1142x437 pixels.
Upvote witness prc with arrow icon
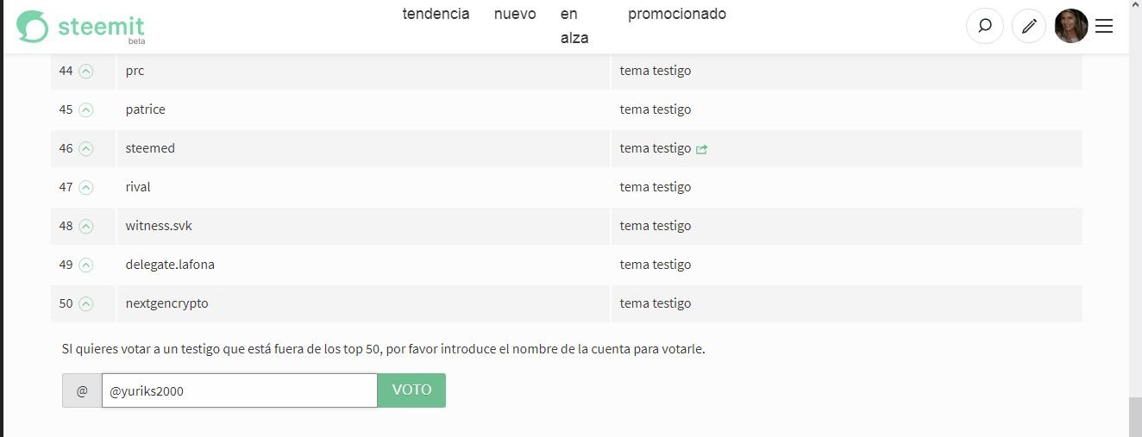click(x=85, y=71)
